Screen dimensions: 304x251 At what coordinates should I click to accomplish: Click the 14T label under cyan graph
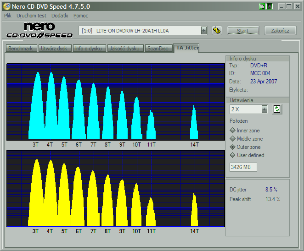194,145
